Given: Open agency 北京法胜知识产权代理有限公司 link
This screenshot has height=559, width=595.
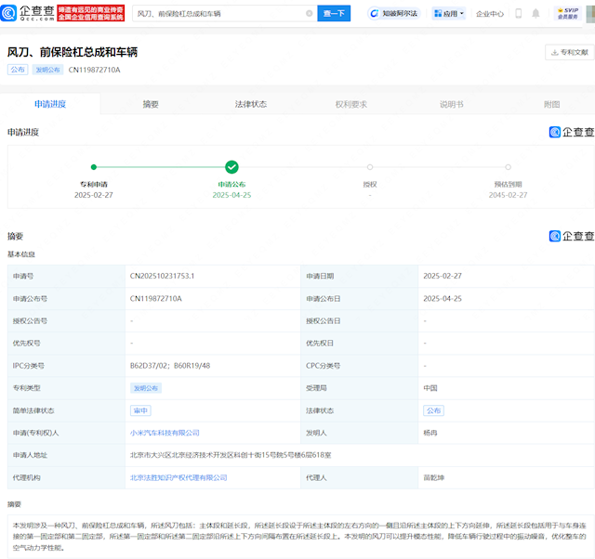Looking at the screenshot, I should (x=178, y=477).
